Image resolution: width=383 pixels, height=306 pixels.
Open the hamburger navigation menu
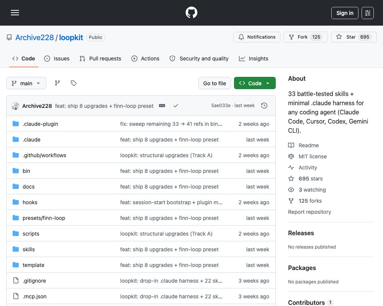[15, 13]
